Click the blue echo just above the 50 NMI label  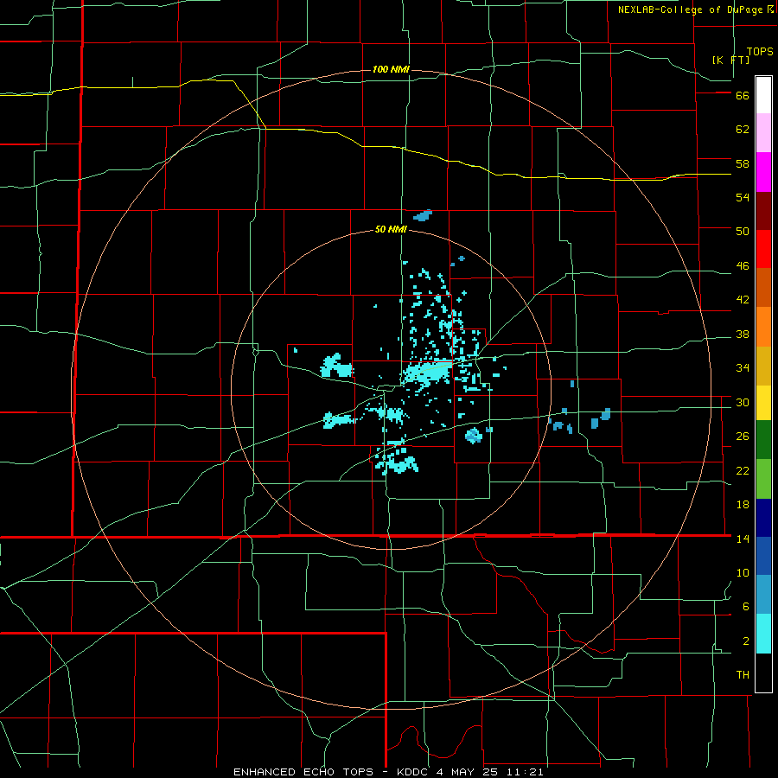point(423,215)
